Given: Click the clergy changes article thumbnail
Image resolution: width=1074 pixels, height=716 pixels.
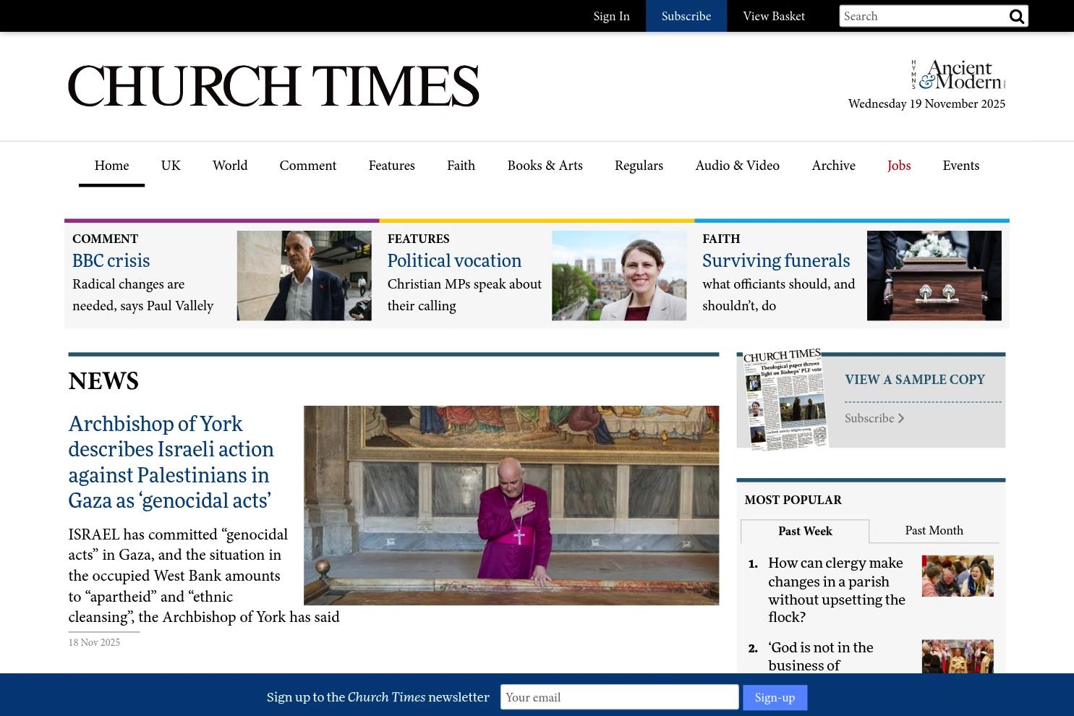Looking at the screenshot, I should point(958,576).
